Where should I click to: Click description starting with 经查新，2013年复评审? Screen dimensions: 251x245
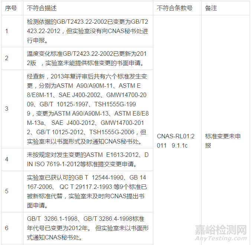[x=87, y=109]
